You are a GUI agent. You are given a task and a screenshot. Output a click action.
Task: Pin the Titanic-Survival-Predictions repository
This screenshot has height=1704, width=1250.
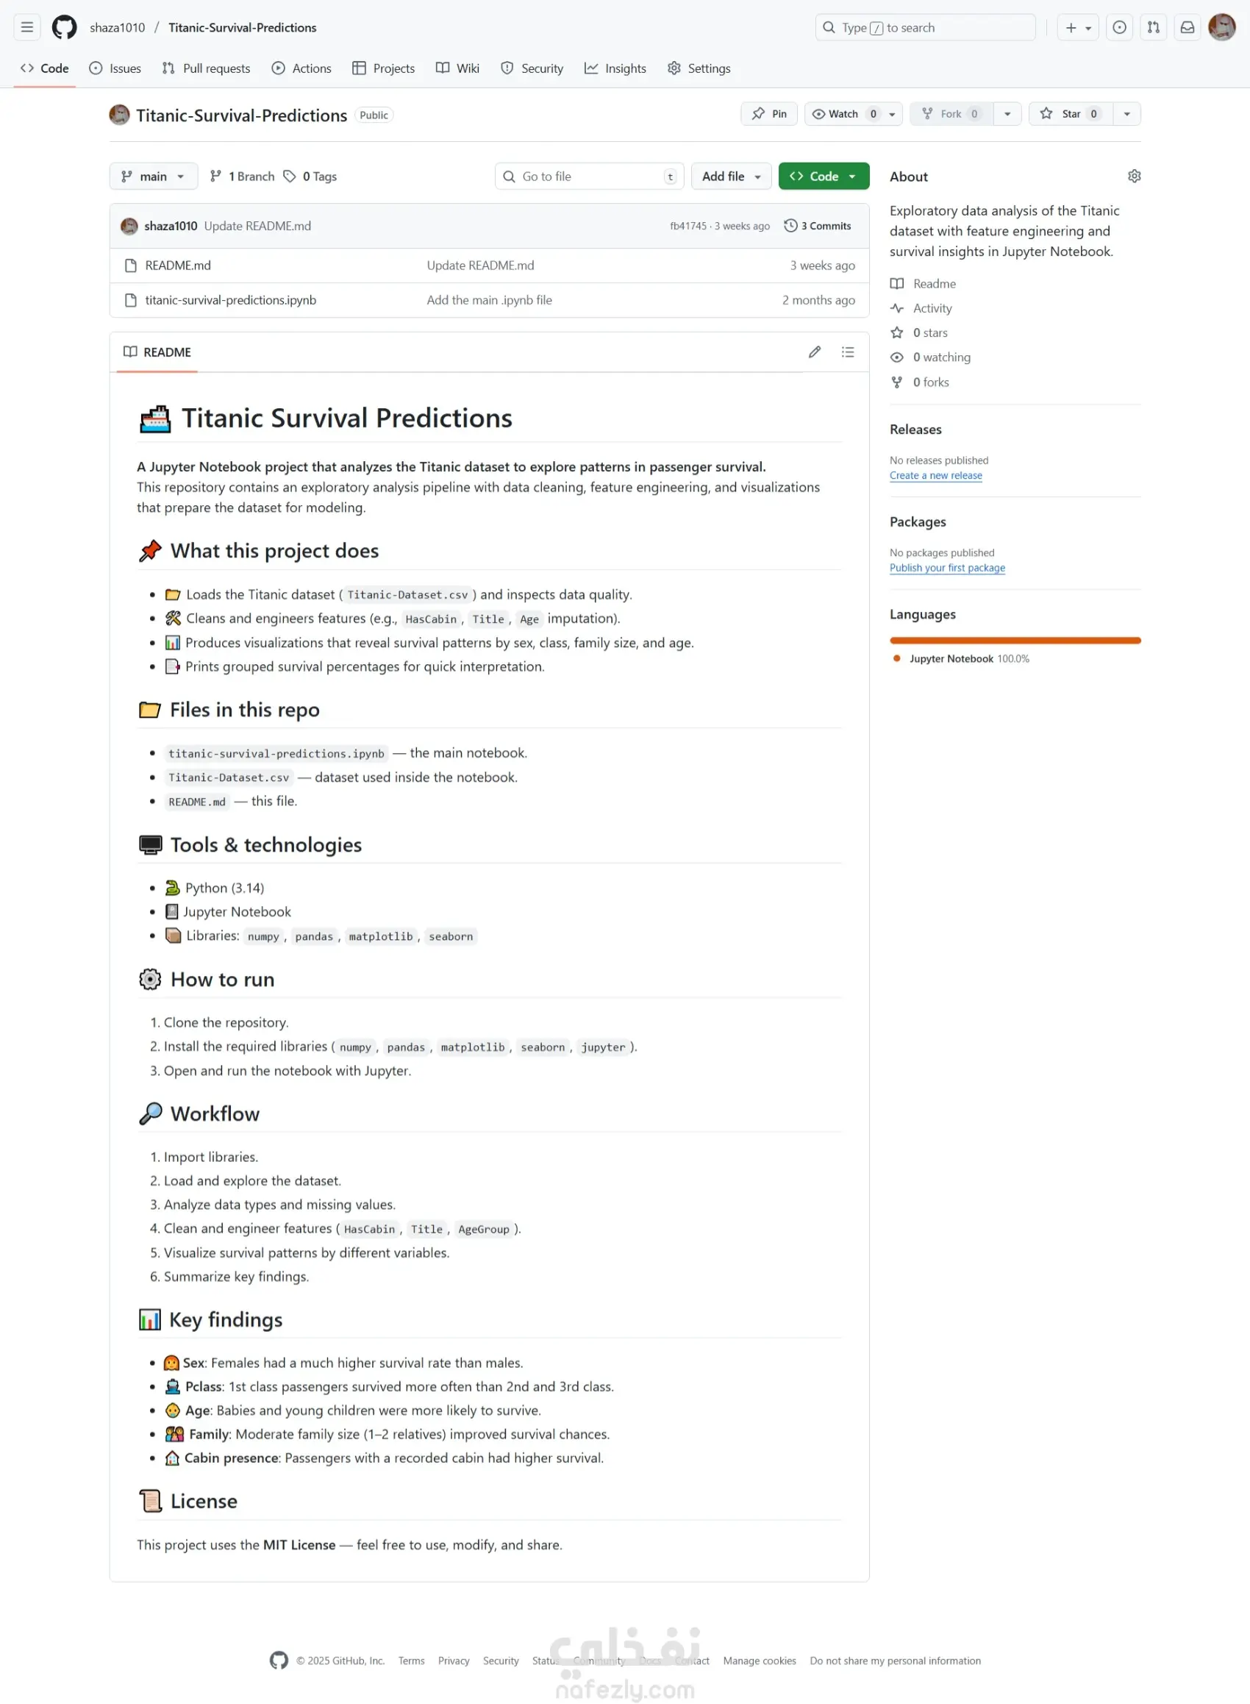(x=769, y=114)
